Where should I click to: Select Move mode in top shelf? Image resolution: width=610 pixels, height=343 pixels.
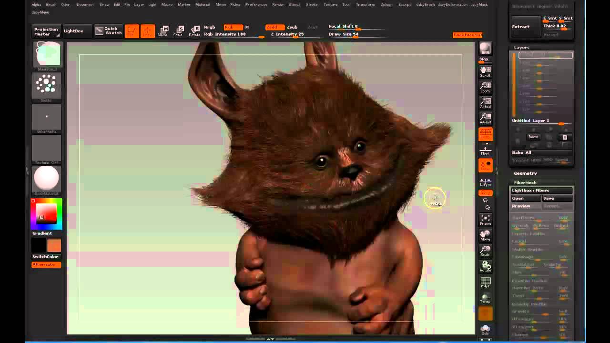tap(163, 31)
